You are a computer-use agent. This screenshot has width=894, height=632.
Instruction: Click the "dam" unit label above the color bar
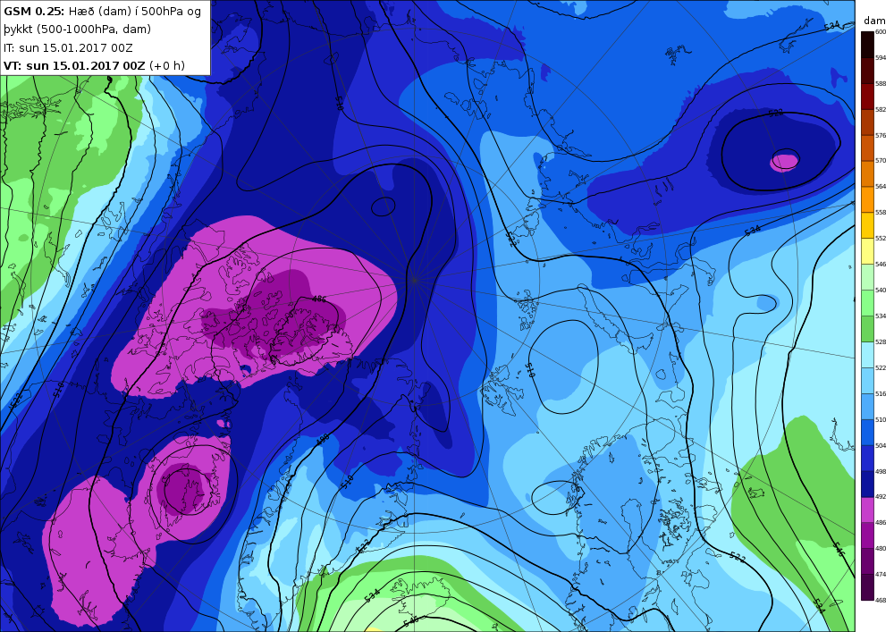[x=874, y=21]
